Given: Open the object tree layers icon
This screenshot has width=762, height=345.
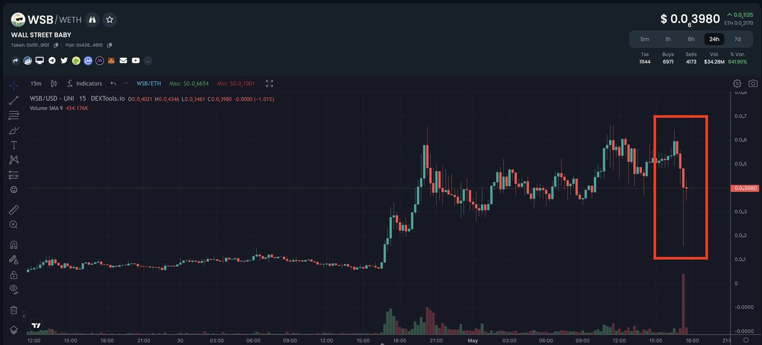Looking at the screenshot, I should pos(13,330).
